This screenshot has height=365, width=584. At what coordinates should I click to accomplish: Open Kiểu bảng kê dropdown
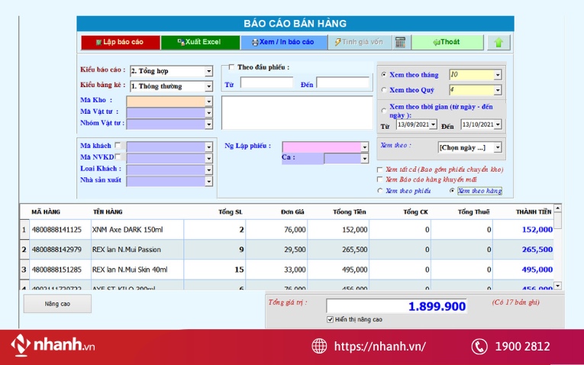[208, 86]
